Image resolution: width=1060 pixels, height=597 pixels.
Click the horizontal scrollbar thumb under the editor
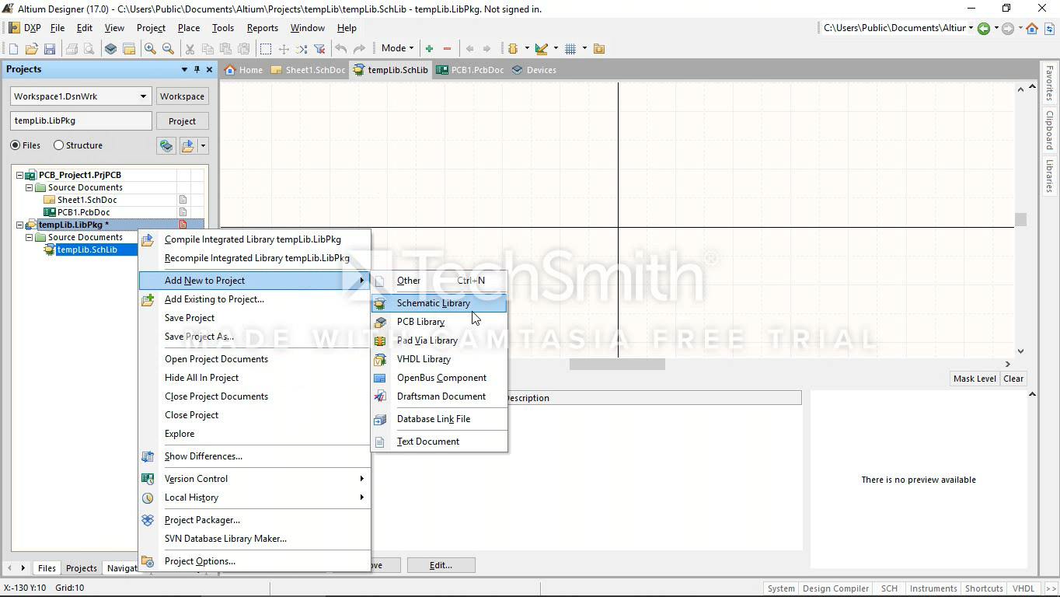[616, 364]
